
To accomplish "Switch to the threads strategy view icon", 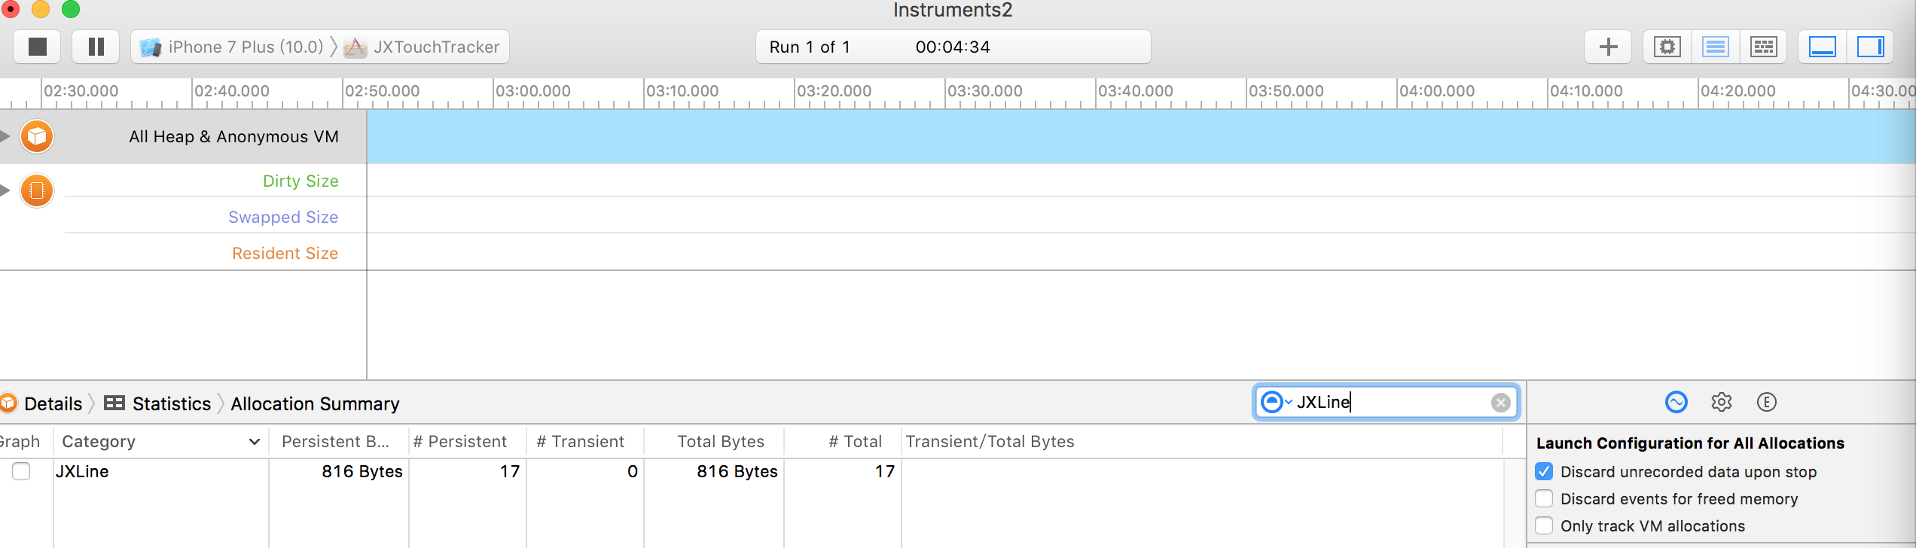I will [1763, 47].
